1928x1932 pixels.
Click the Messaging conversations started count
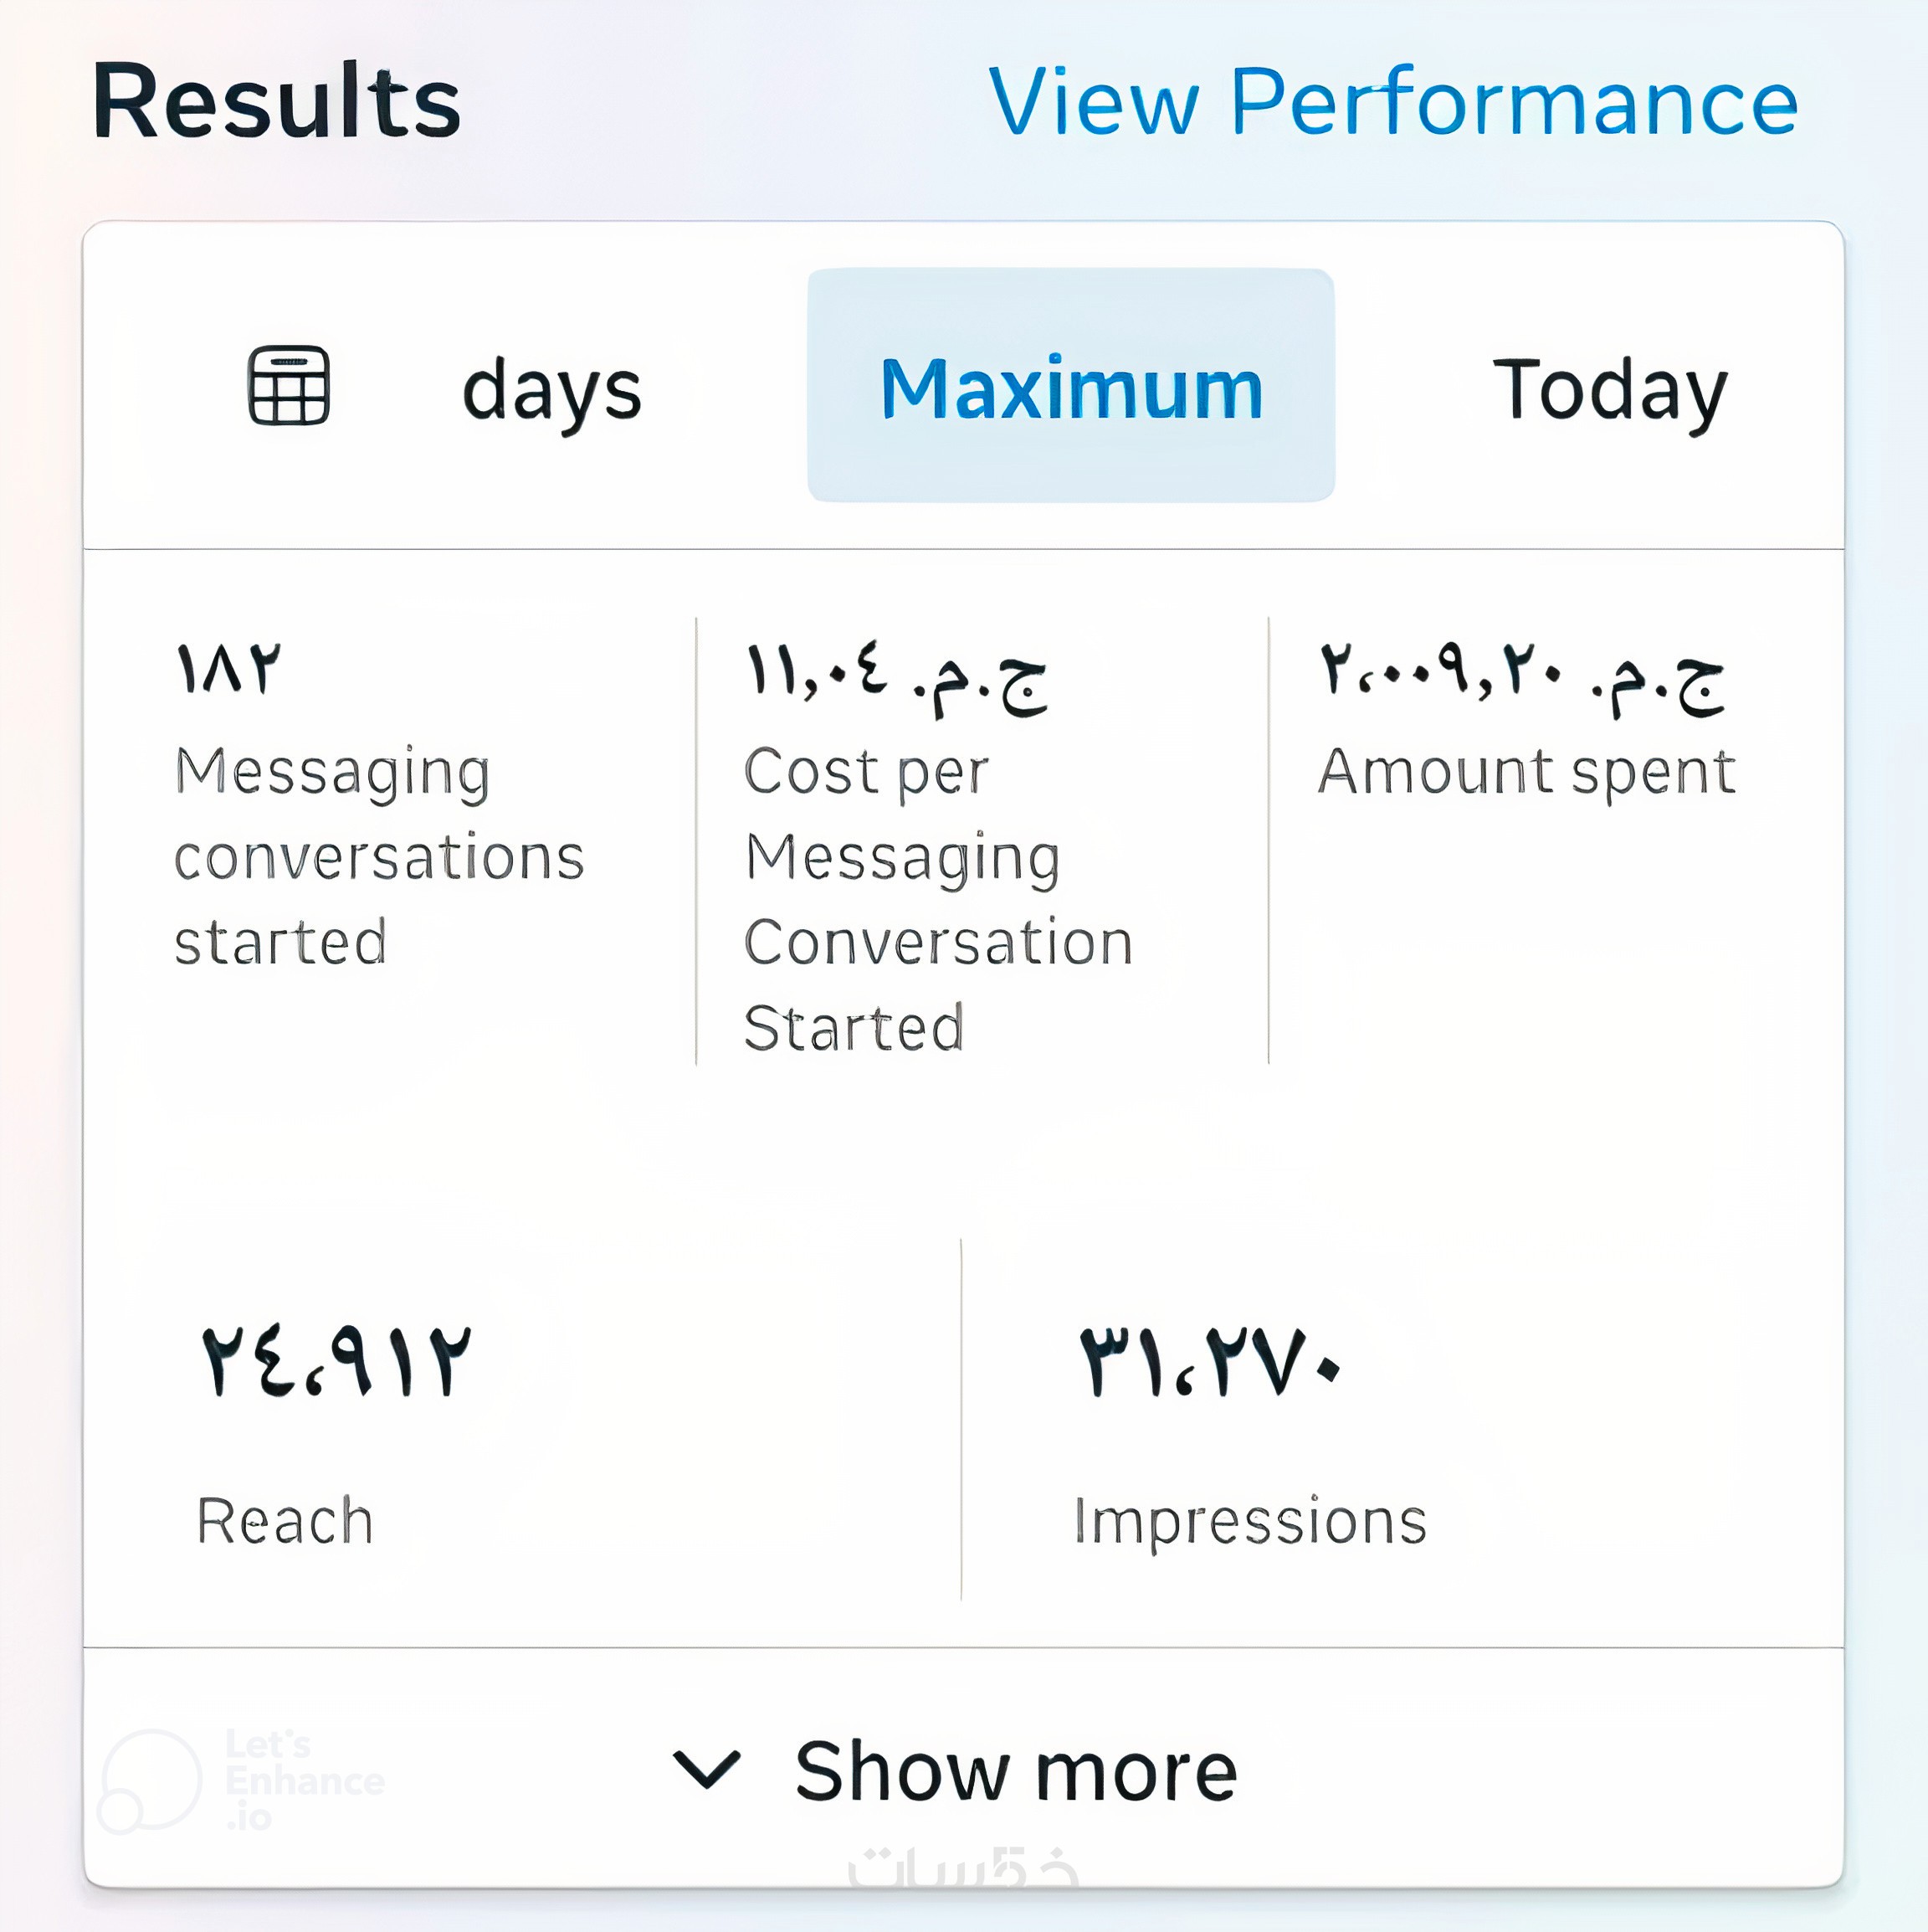point(228,668)
